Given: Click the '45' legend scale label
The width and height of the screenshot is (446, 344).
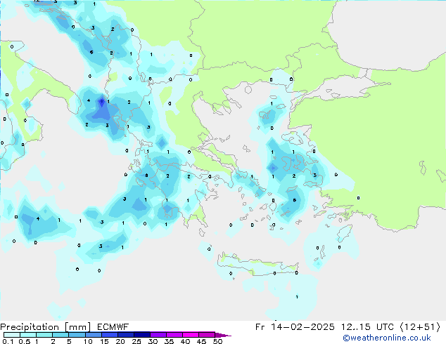Looking at the screenshot, I should tap(202, 341).
